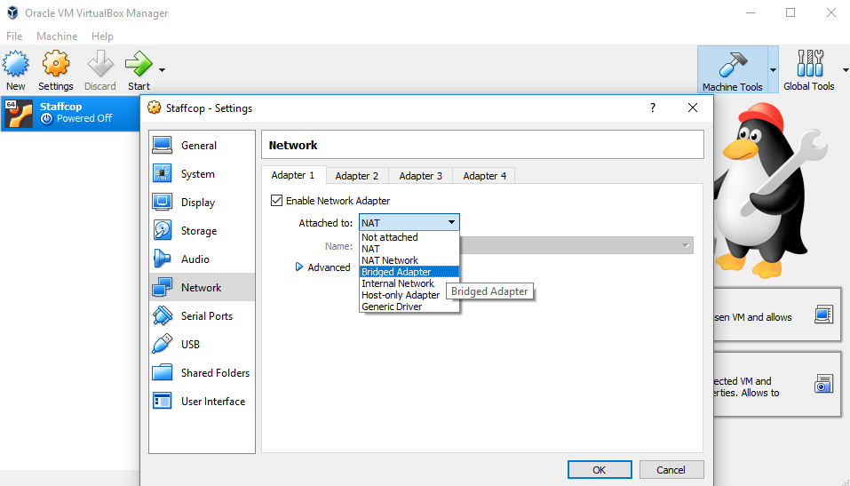Open the Storage settings category
This screenshot has width=850, height=486.
202,230
